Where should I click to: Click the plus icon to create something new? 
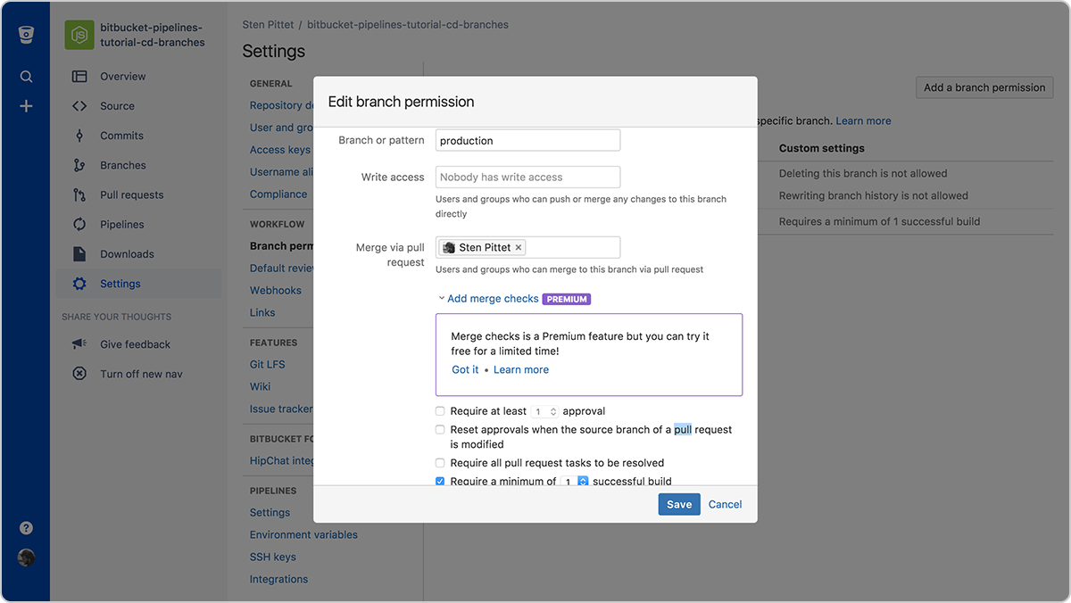coord(26,105)
